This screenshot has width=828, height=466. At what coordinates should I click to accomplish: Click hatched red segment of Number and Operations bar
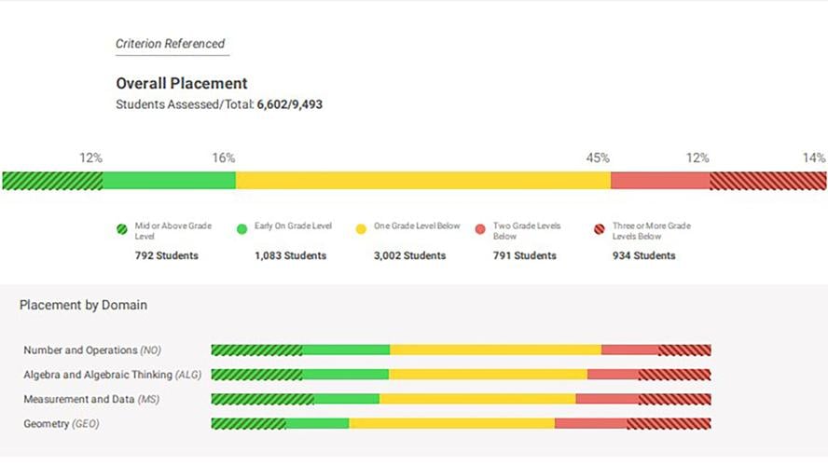[x=685, y=349]
